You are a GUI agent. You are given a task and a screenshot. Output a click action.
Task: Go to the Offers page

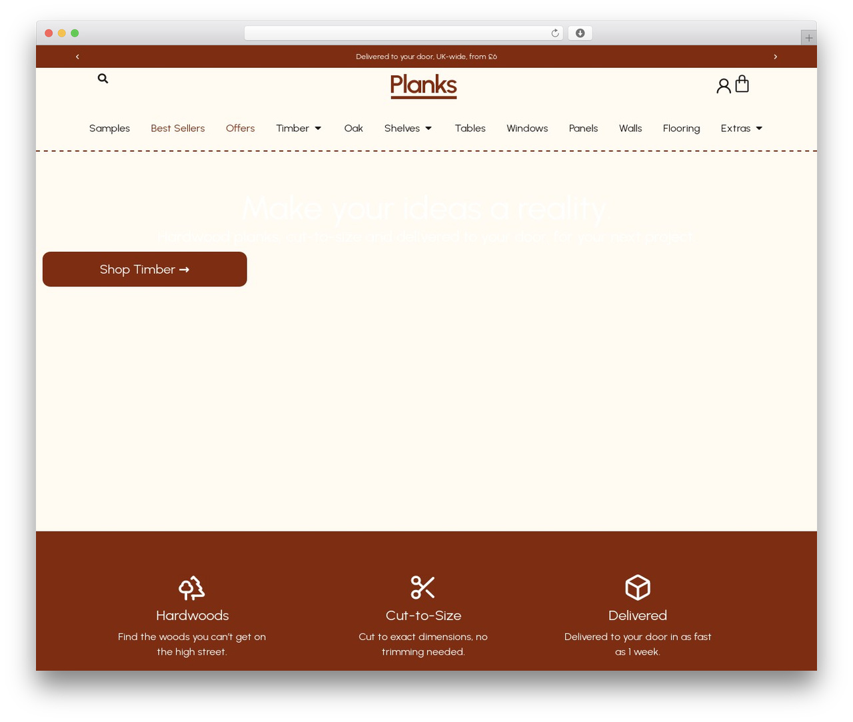click(x=241, y=129)
